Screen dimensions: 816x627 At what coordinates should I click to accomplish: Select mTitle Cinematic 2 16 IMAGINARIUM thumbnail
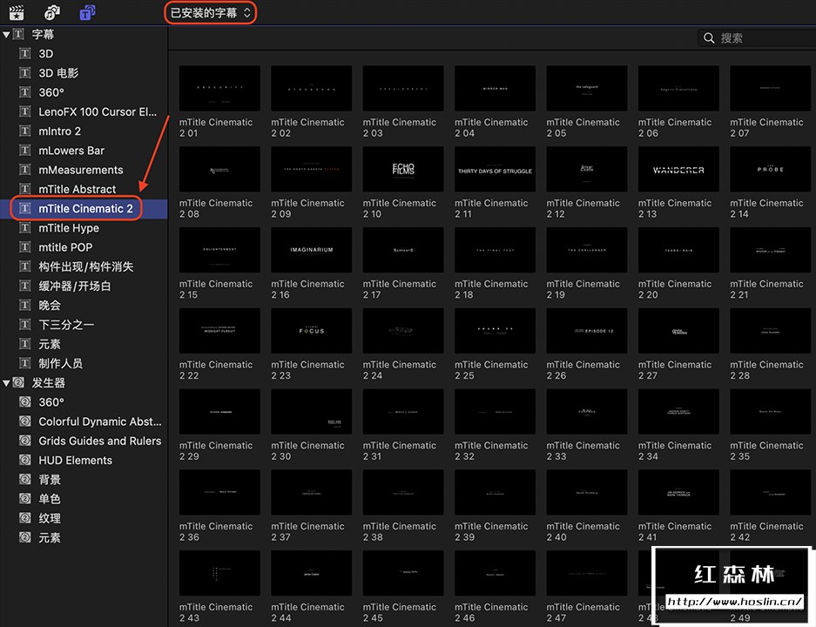point(311,250)
